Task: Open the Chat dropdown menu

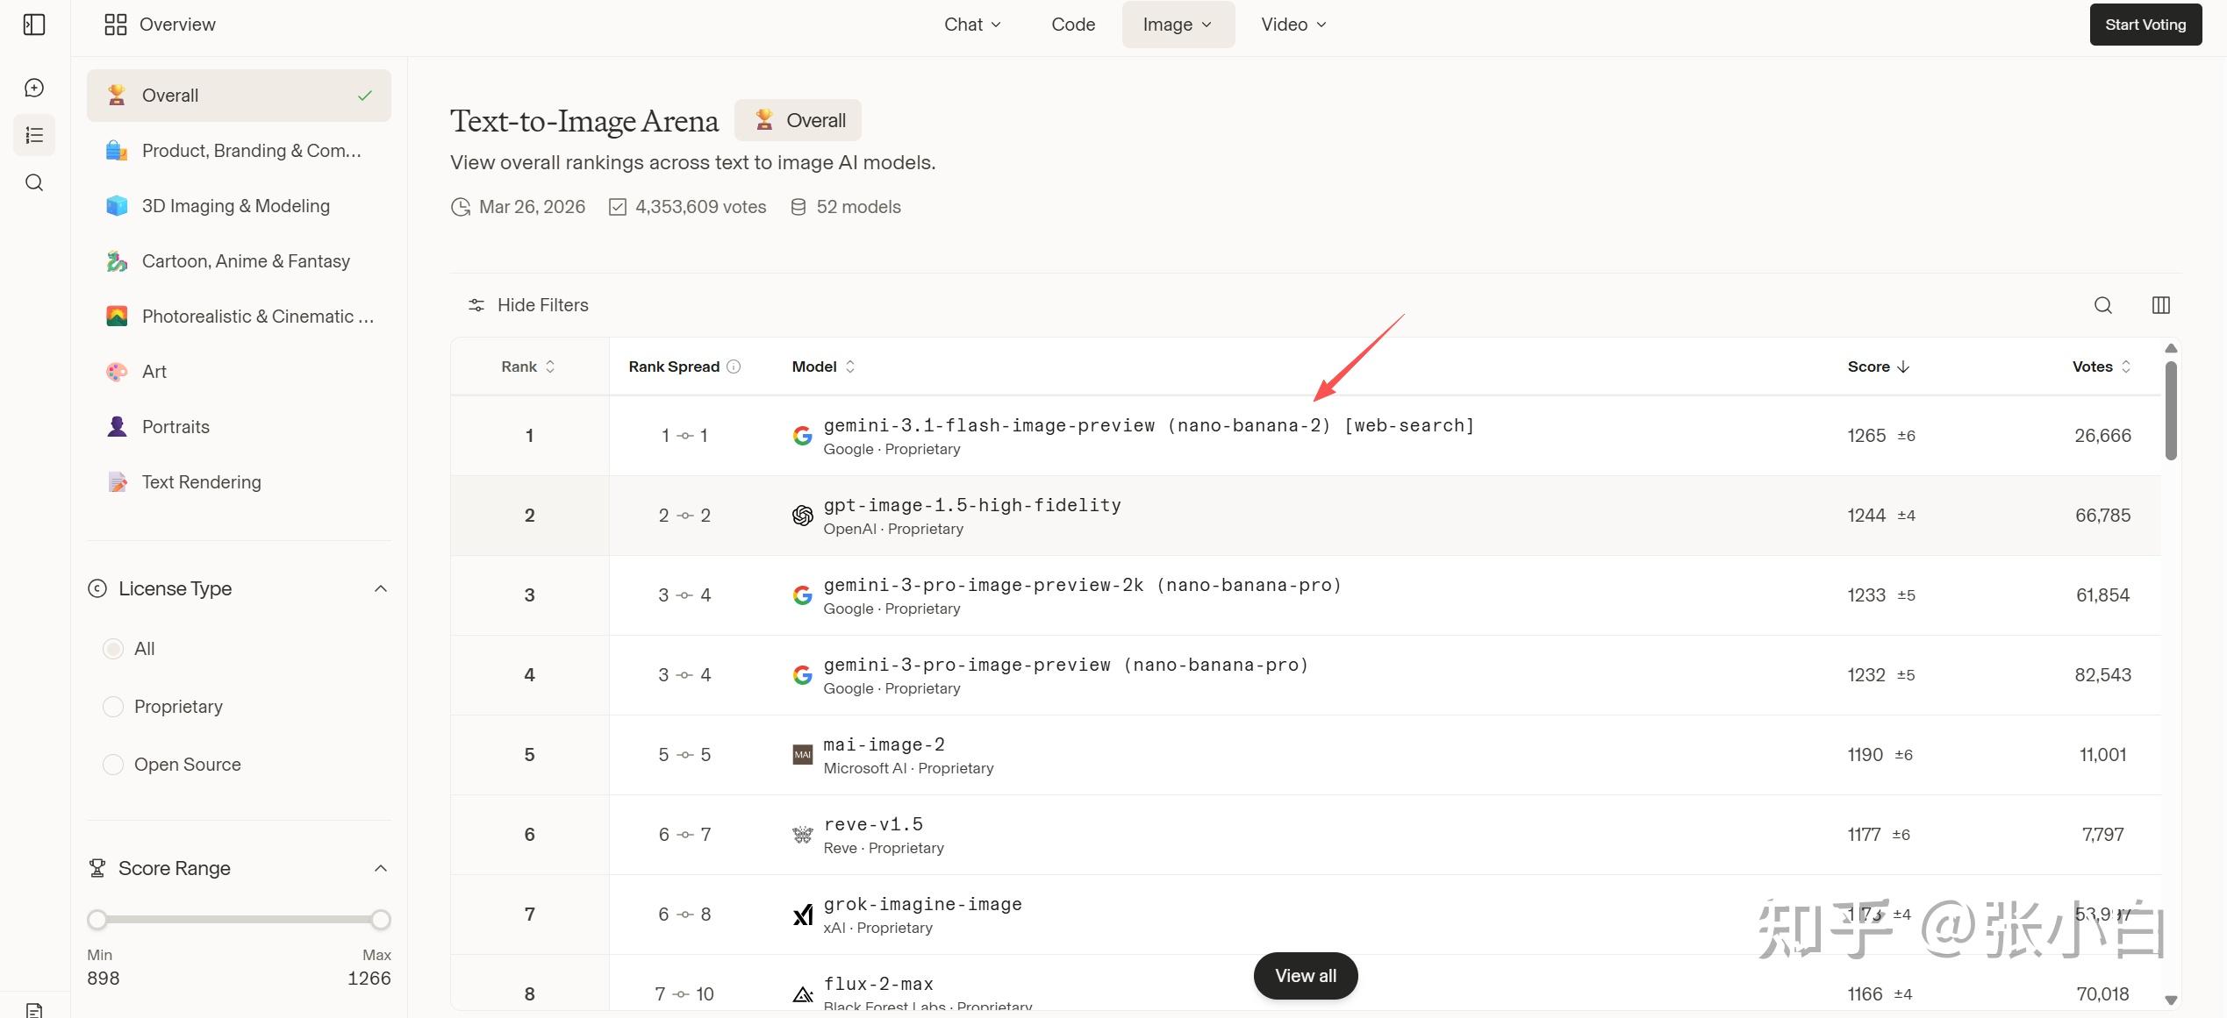Action: tap(971, 25)
